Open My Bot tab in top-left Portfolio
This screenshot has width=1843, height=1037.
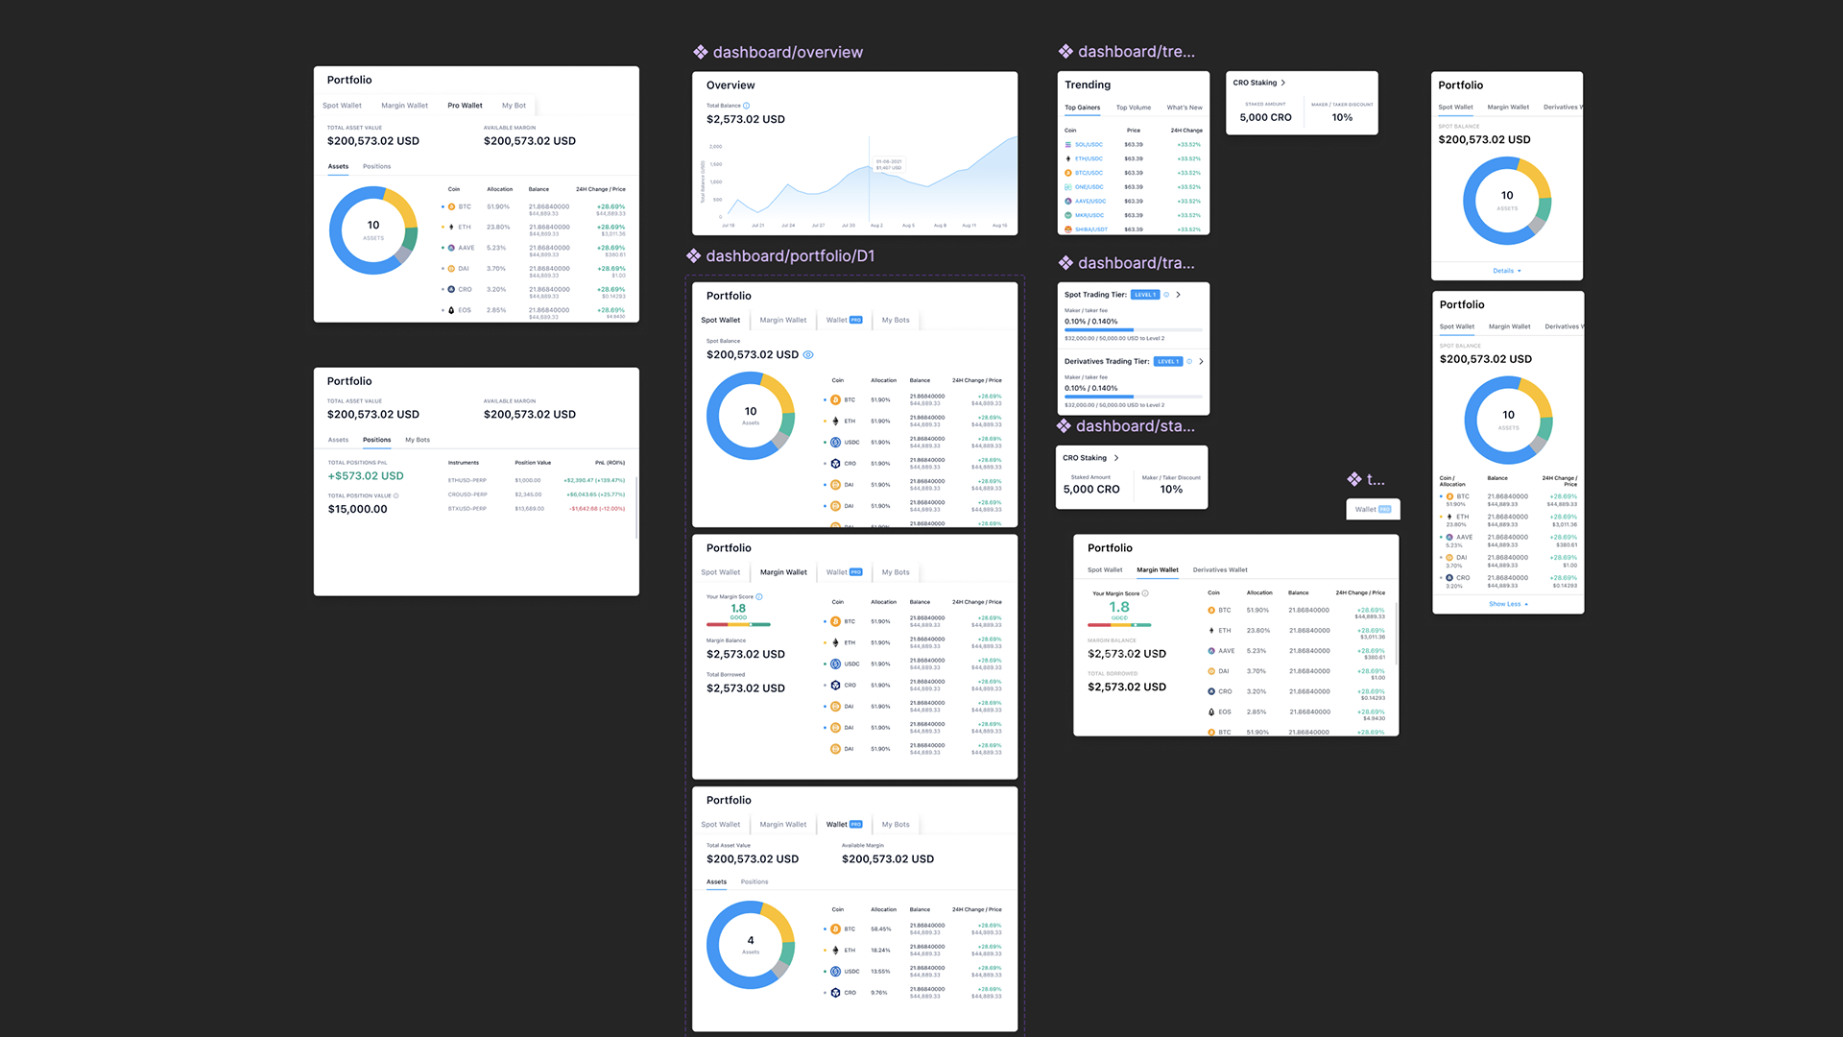point(514,106)
